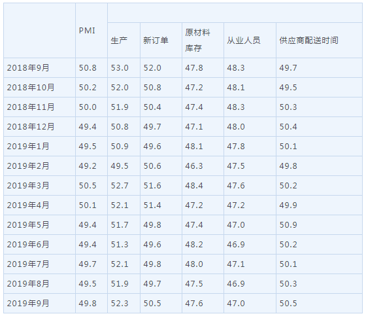Select 生产 value 52.7 for 2019年3月
366x318 pixels.
[x=120, y=186]
